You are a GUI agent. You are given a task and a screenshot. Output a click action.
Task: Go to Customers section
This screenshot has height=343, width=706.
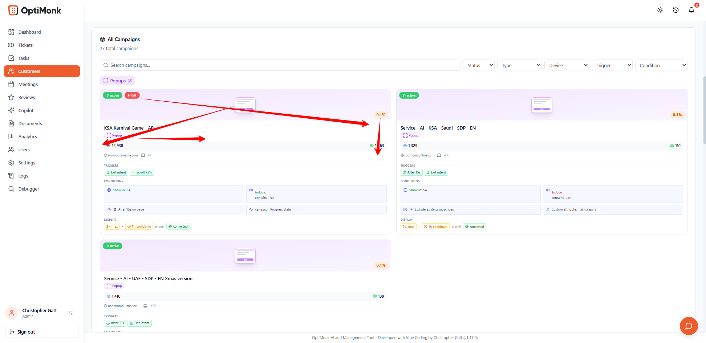(x=42, y=71)
